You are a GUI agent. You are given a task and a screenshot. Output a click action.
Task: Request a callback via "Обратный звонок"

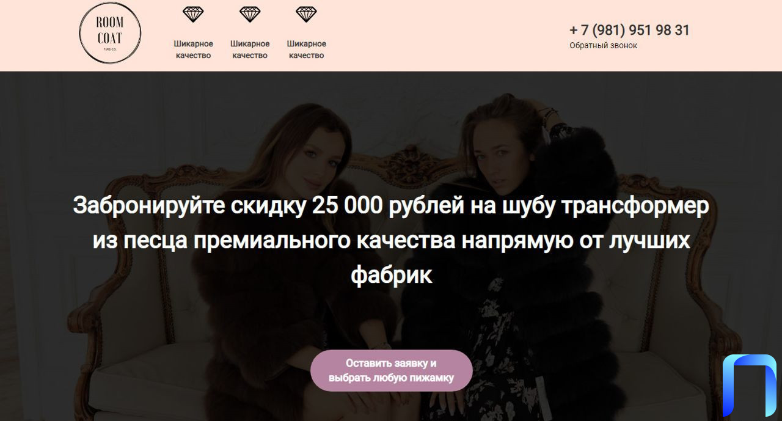(603, 45)
